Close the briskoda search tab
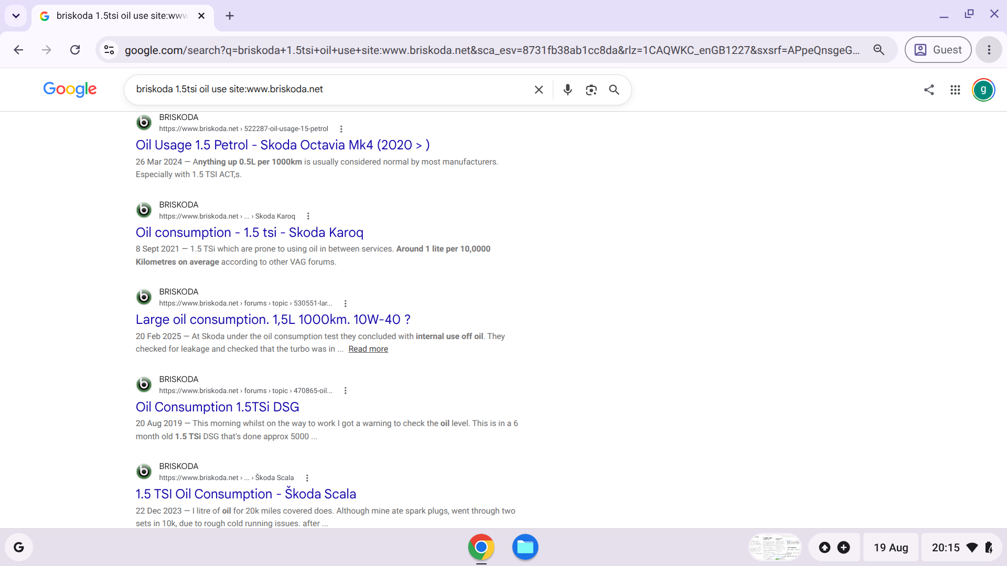Image resolution: width=1007 pixels, height=566 pixels. pyautogui.click(x=201, y=16)
